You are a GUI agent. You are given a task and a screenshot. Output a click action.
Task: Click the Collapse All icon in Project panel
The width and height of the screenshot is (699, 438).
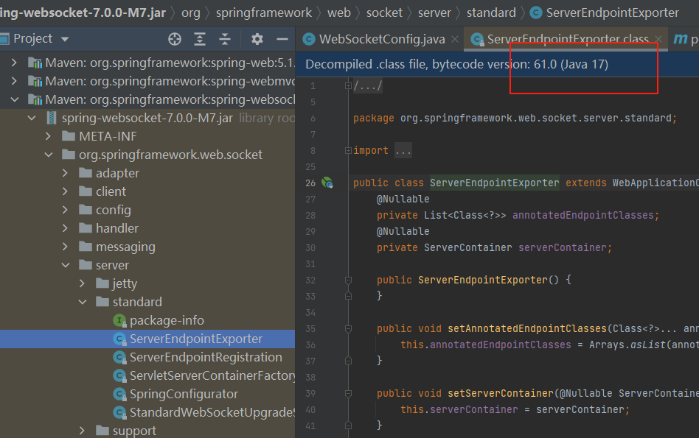point(225,39)
